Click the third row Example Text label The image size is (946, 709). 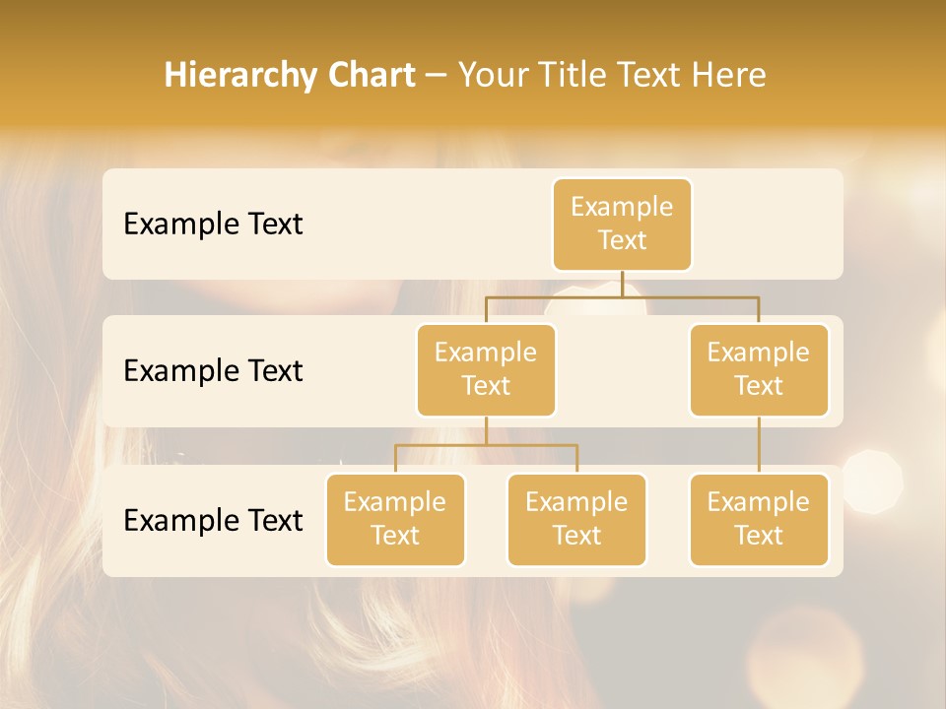[x=212, y=521]
